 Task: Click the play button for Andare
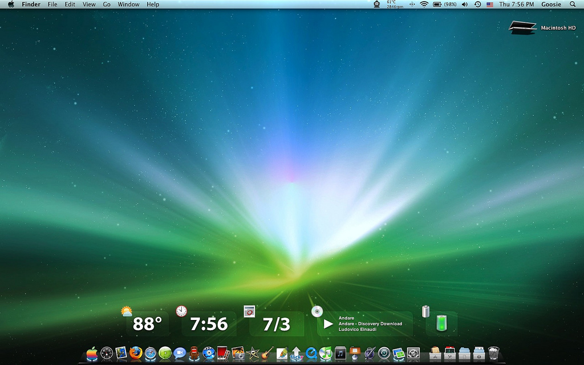click(x=328, y=324)
